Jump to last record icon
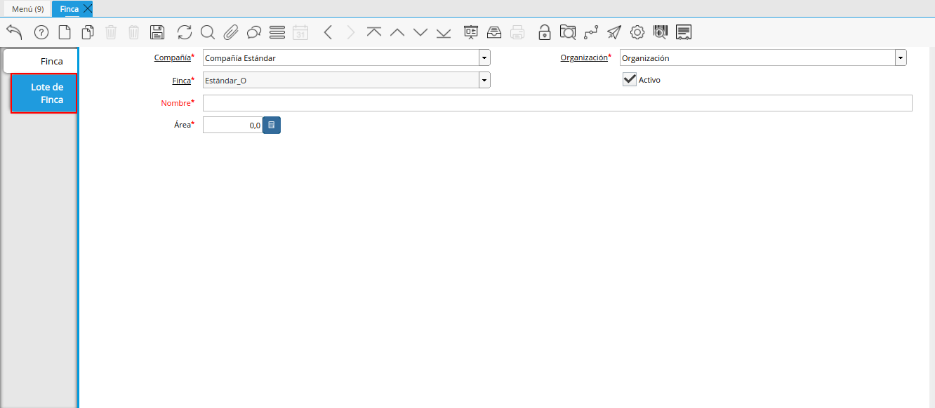The height and width of the screenshot is (408, 935). pos(444,32)
